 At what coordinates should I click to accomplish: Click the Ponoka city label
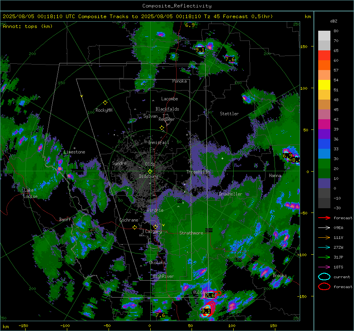[179, 81]
